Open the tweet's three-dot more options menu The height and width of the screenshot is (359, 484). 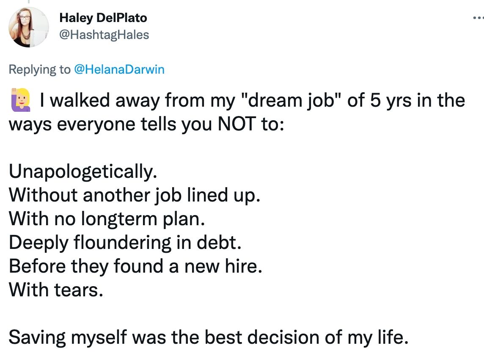tap(477, 18)
